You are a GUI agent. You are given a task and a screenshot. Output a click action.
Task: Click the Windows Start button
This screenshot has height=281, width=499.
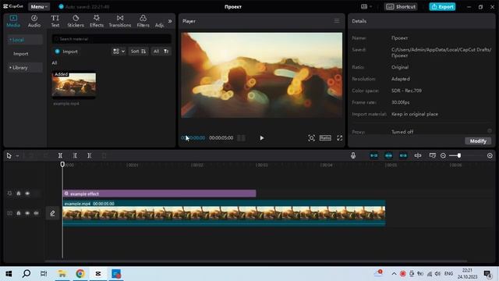click(x=9, y=274)
